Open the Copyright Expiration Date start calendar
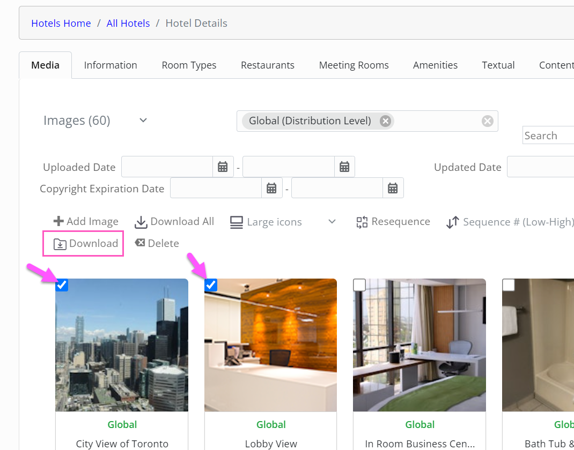The width and height of the screenshot is (574, 450). [271, 187]
